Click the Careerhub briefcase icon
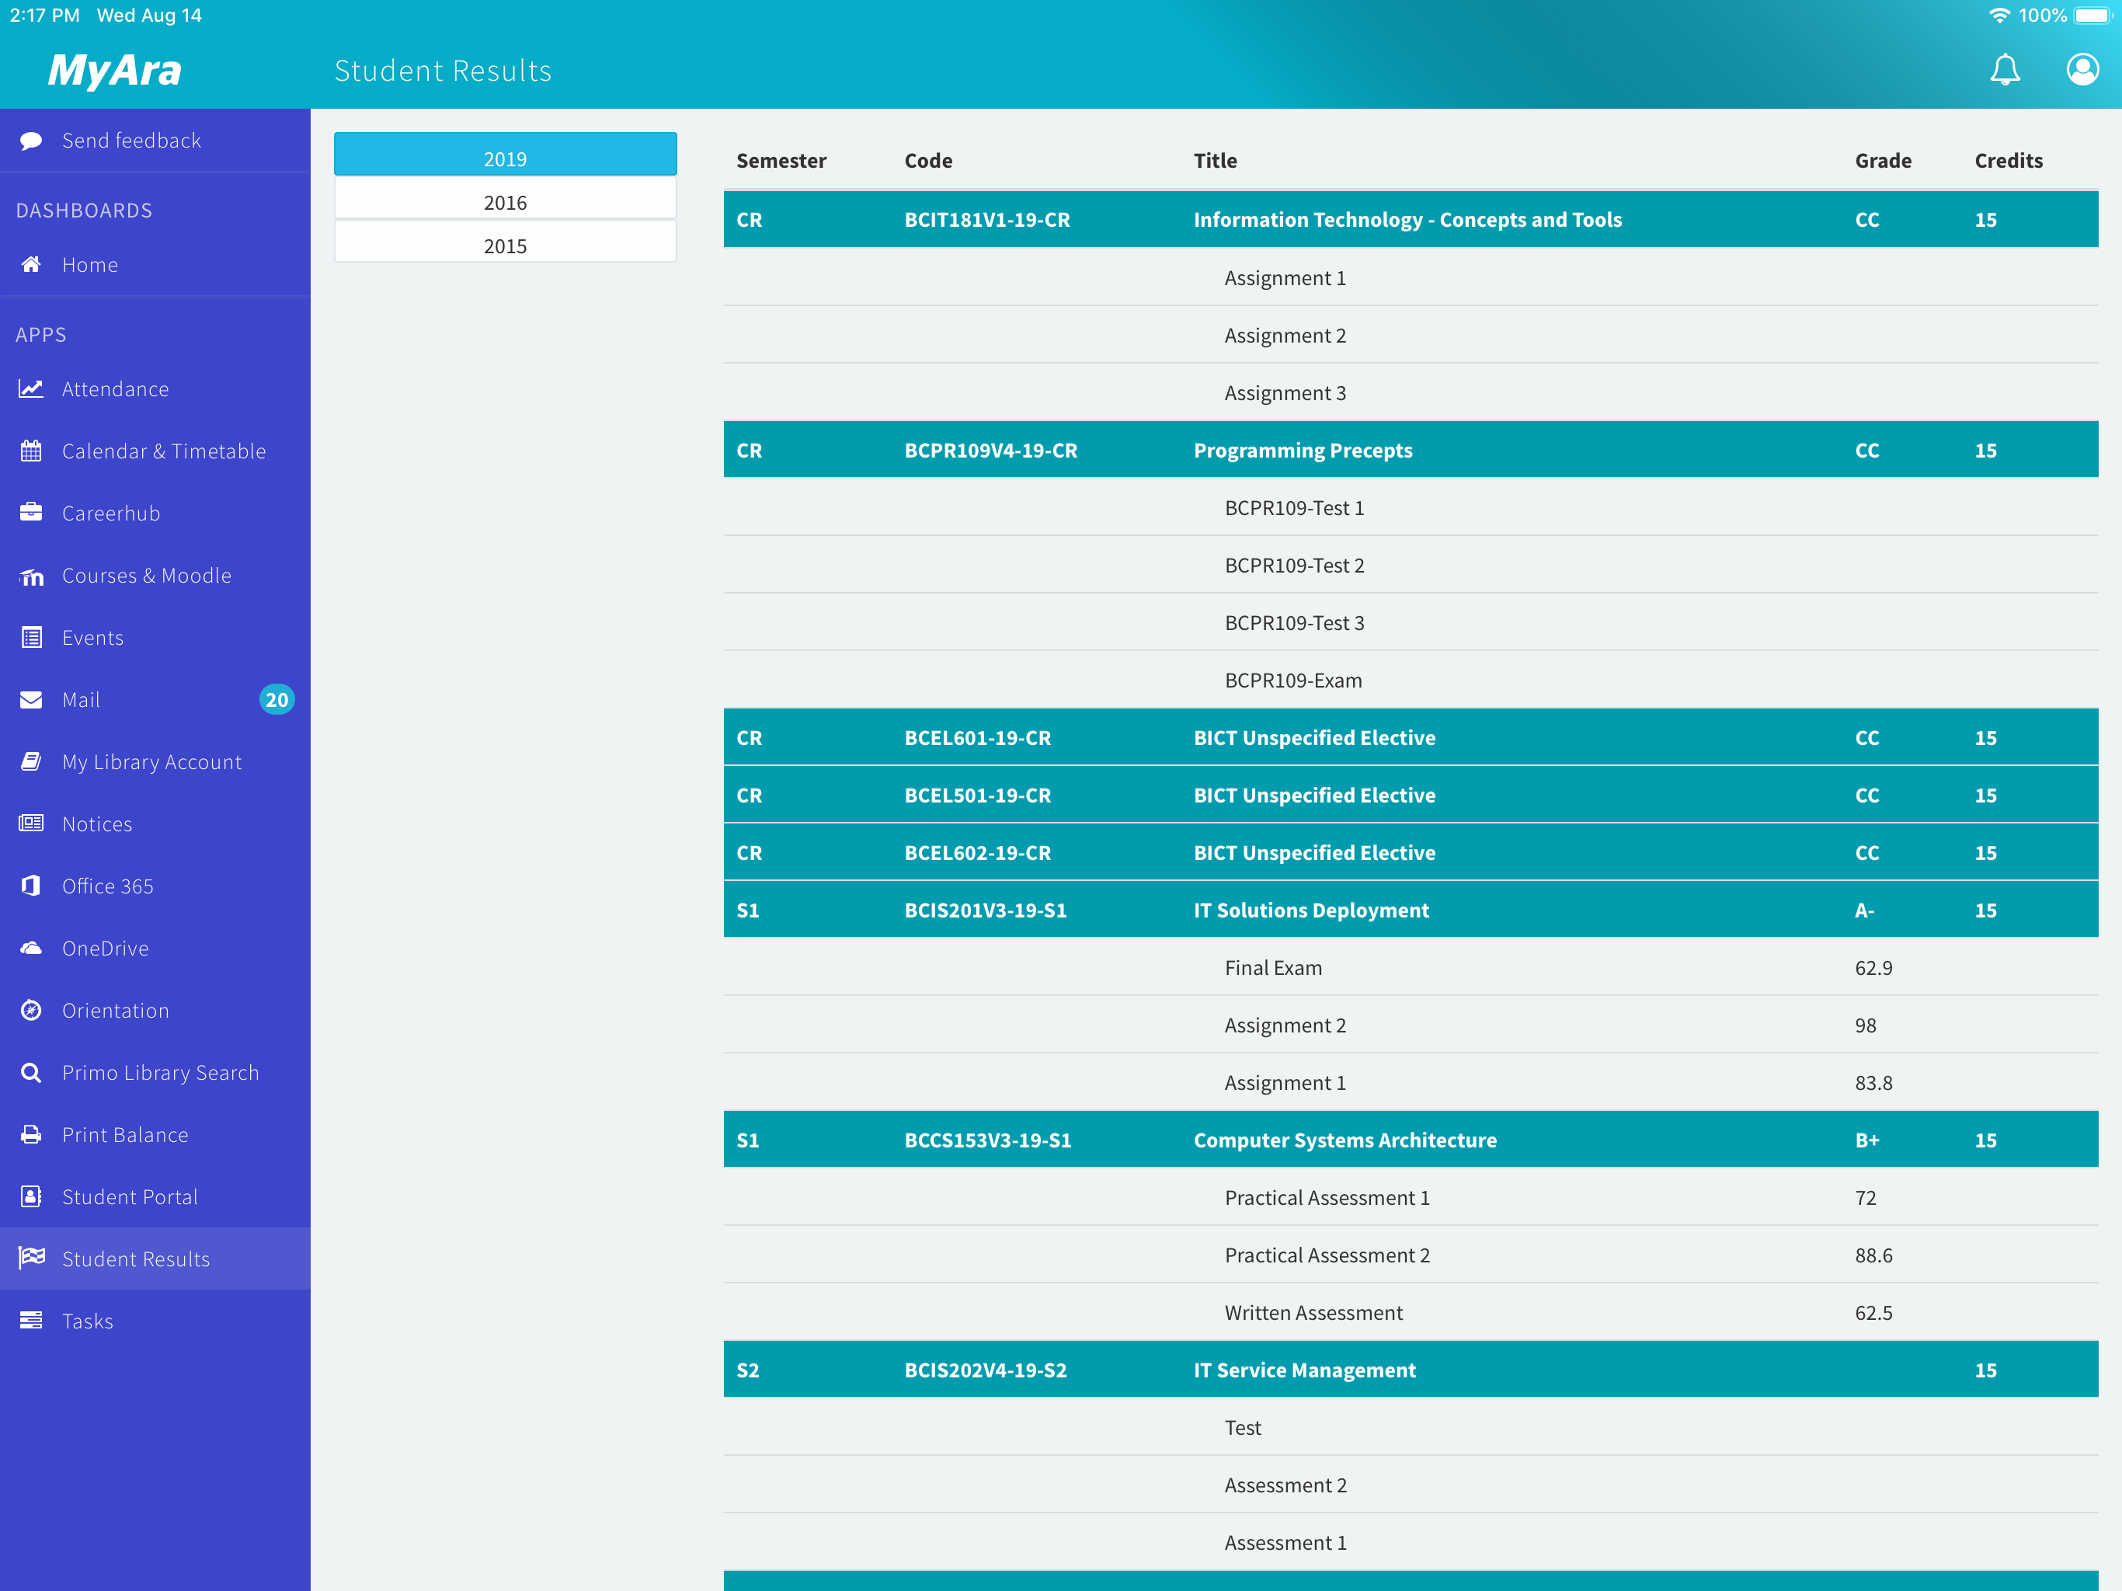 [x=31, y=513]
